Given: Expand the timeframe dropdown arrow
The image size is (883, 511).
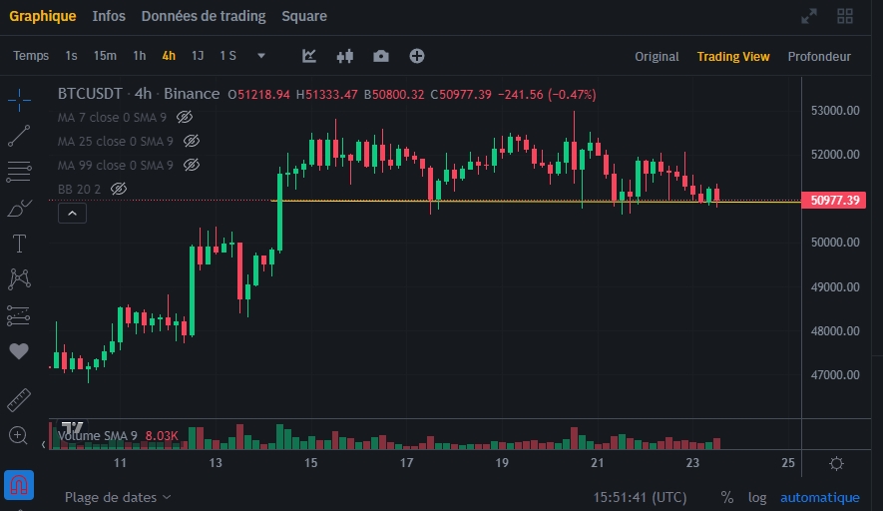Looking at the screenshot, I should (x=261, y=56).
